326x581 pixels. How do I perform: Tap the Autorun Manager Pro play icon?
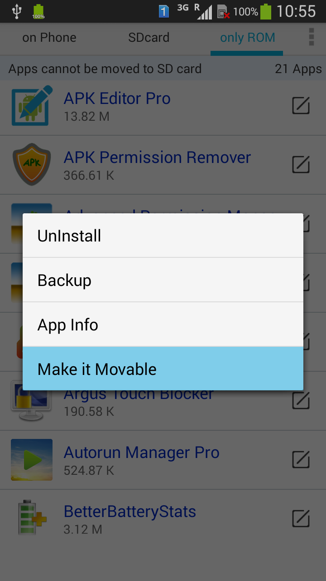(32, 460)
